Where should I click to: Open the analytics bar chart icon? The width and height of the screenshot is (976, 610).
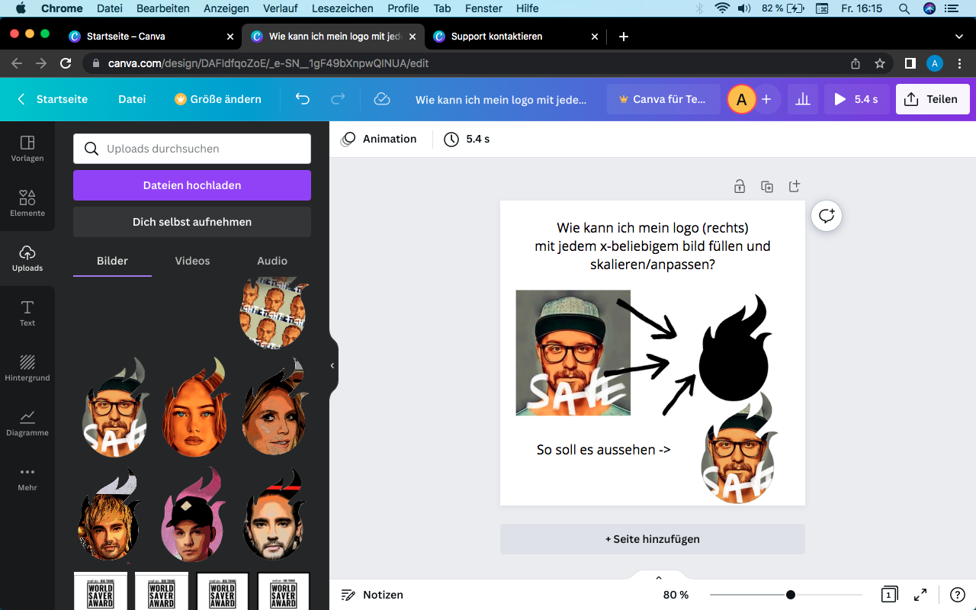802,99
